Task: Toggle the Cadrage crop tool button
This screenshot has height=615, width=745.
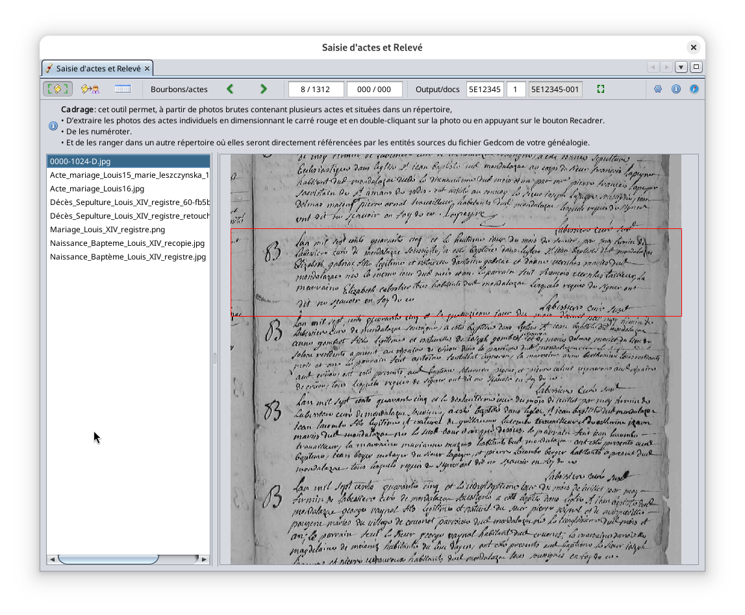Action: pos(58,89)
